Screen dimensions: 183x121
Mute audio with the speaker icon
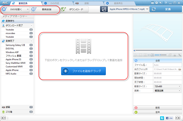[x=152, y=55]
